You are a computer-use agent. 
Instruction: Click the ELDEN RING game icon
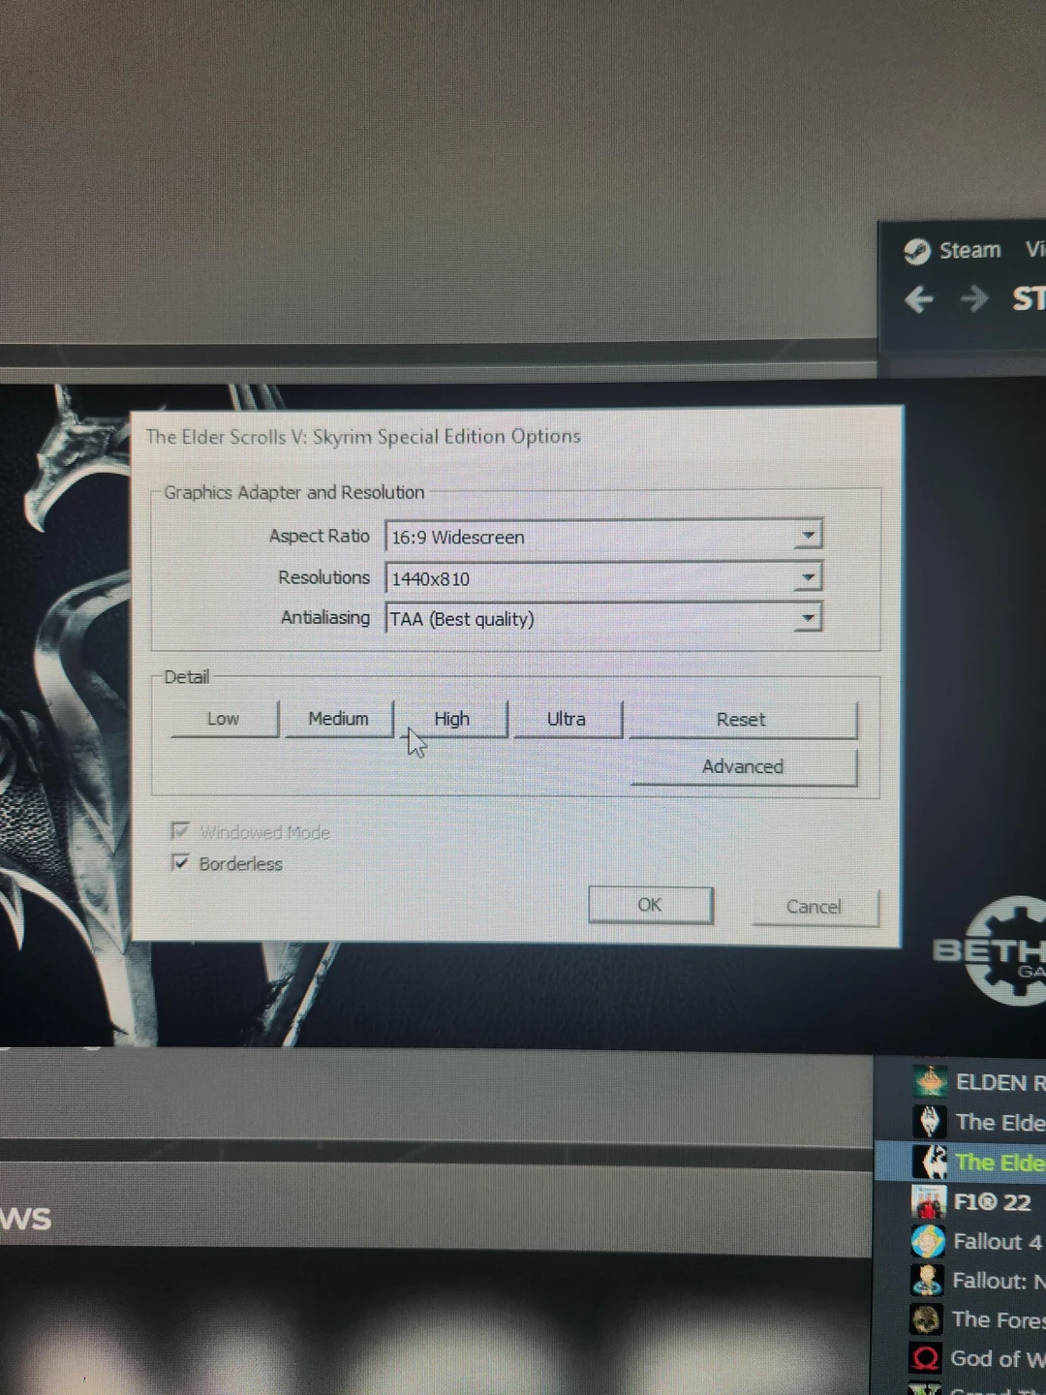929,1082
